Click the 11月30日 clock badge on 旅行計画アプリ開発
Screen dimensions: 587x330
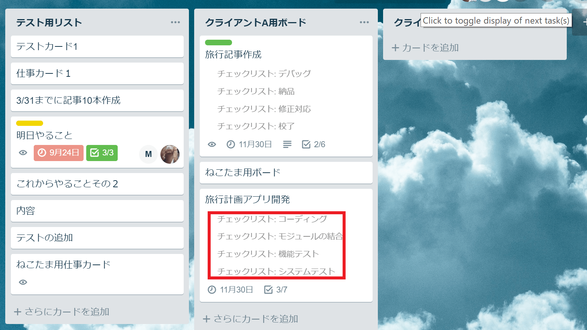[231, 290]
